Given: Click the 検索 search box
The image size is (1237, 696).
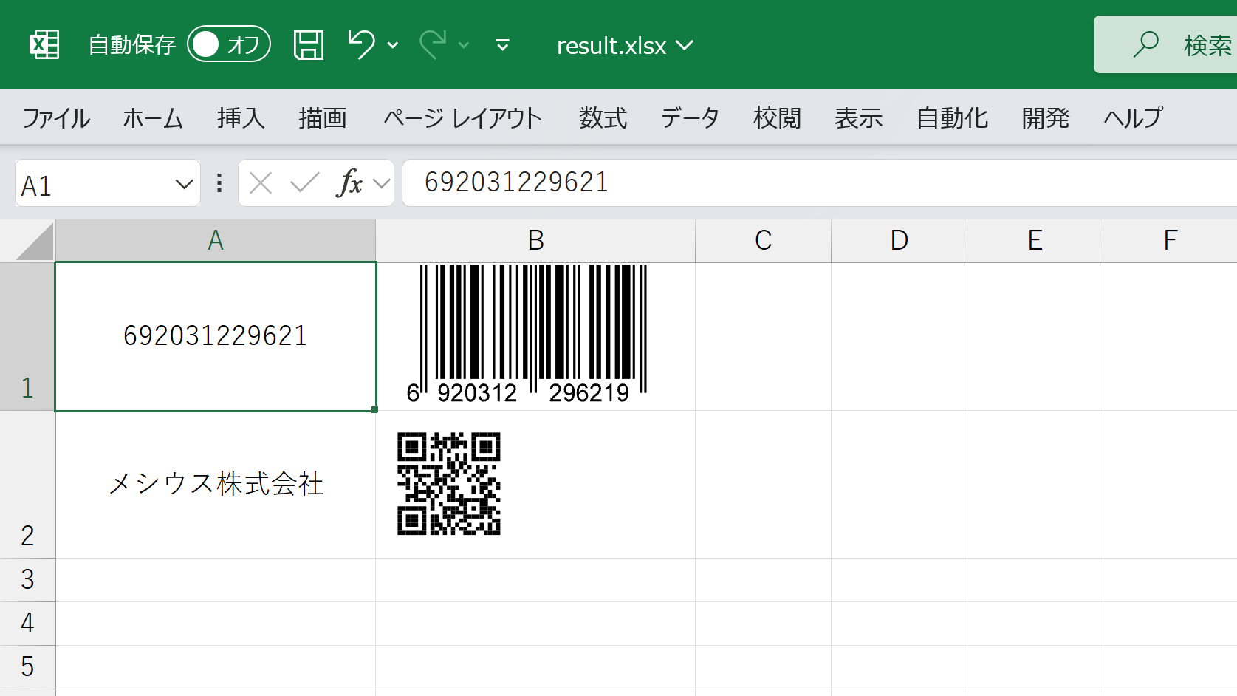Looking at the screenshot, I should 1165,44.
